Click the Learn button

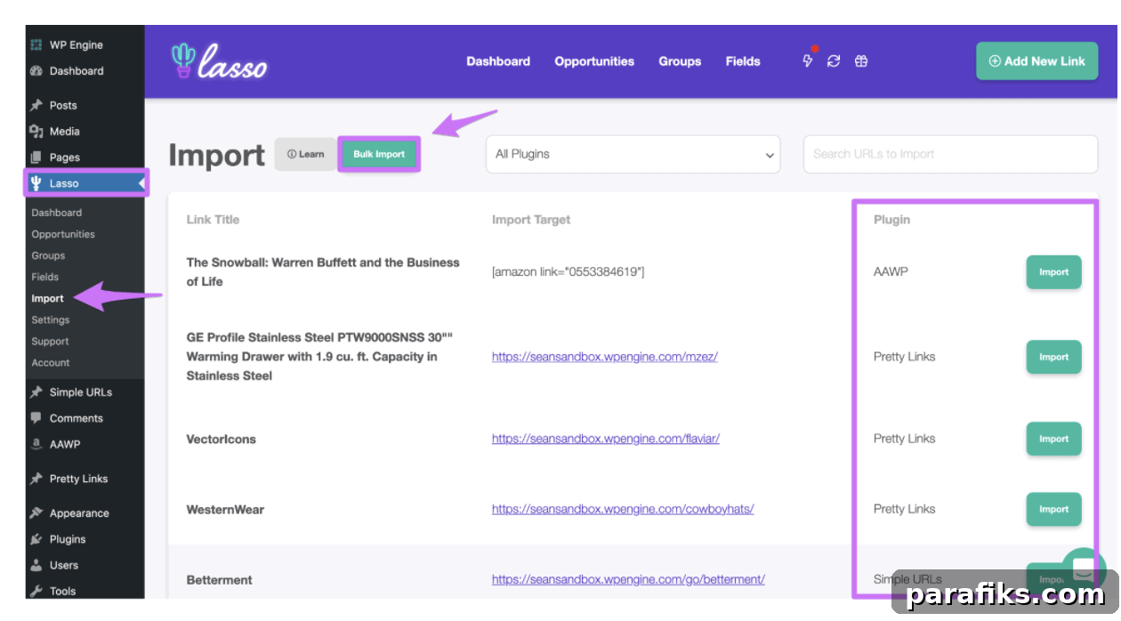[x=306, y=154]
